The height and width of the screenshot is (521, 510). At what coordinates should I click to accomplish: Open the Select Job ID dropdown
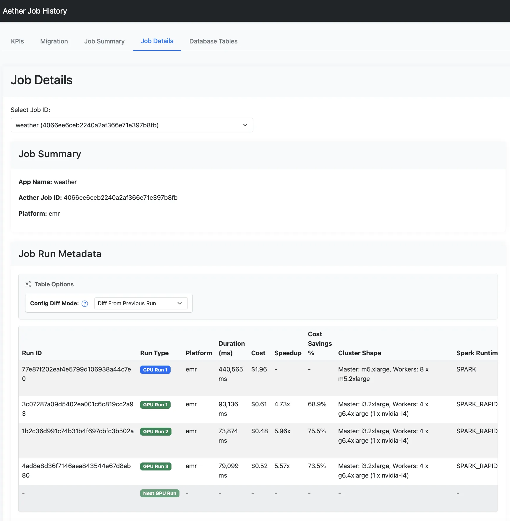[x=132, y=125]
